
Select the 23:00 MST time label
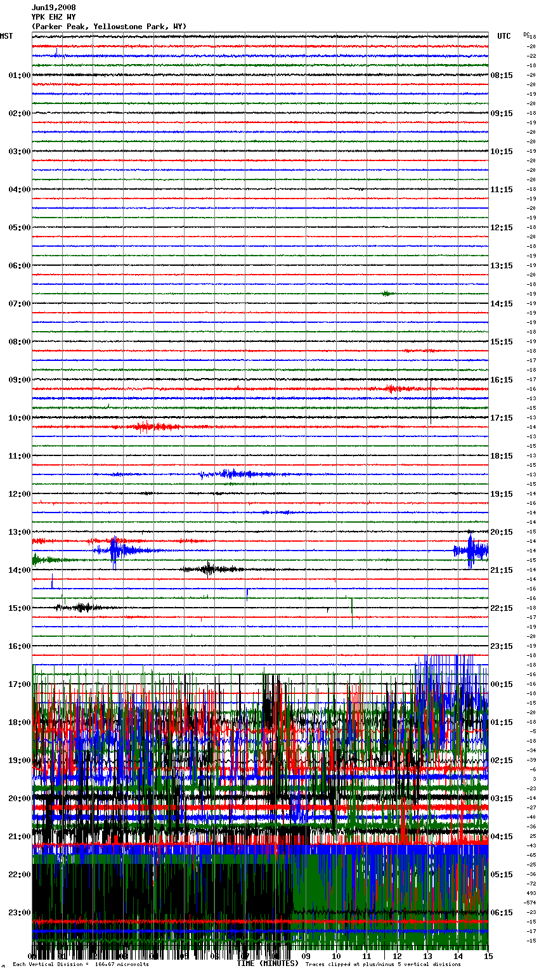pos(20,913)
